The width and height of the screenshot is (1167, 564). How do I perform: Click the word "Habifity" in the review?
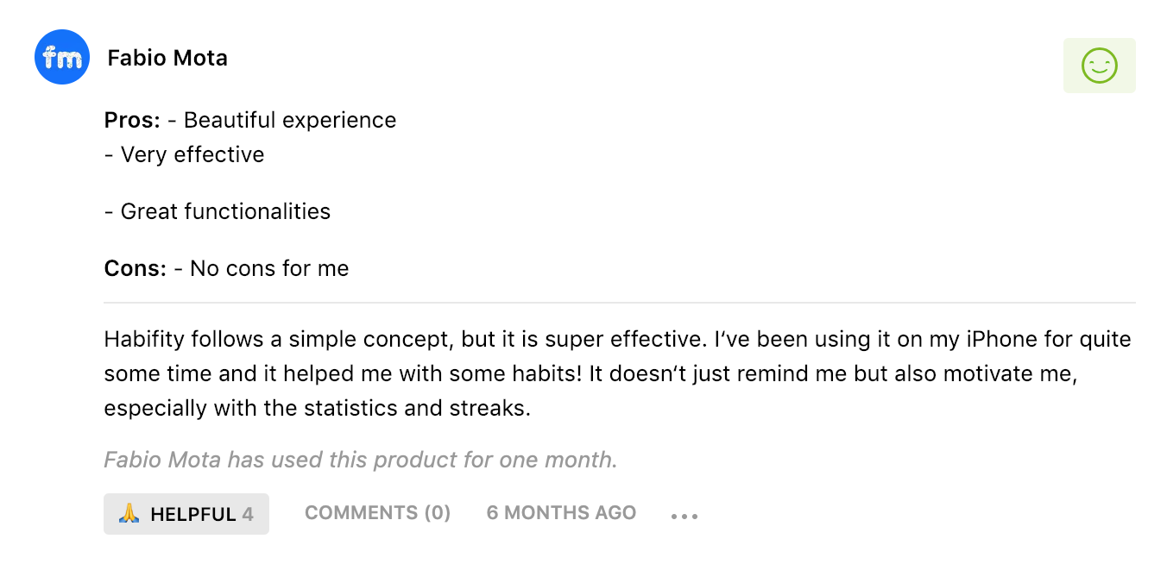[x=144, y=339]
